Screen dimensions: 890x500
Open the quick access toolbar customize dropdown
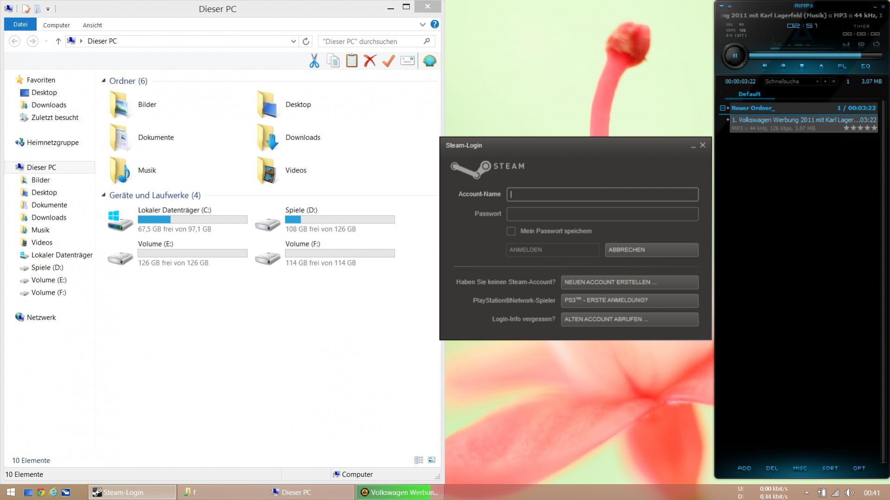tap(48, 9)
